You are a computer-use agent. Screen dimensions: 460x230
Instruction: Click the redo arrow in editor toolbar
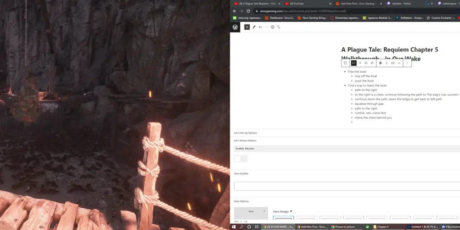click(266, 27)
